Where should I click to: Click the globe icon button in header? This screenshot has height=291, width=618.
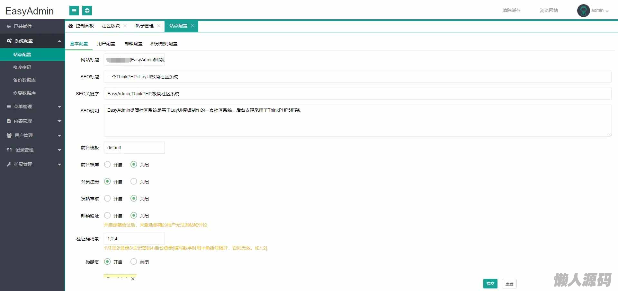coord(87,11)
